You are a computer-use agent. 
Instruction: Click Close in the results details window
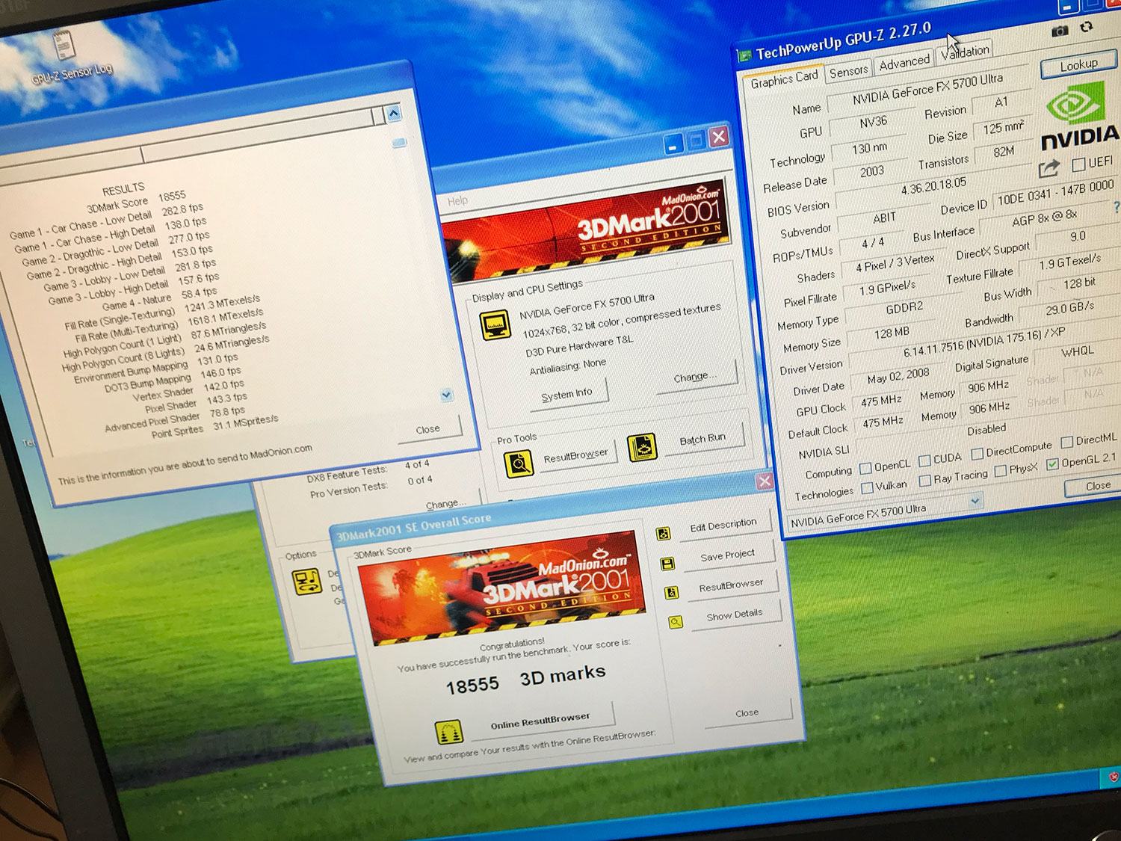(x=427, y=429)
